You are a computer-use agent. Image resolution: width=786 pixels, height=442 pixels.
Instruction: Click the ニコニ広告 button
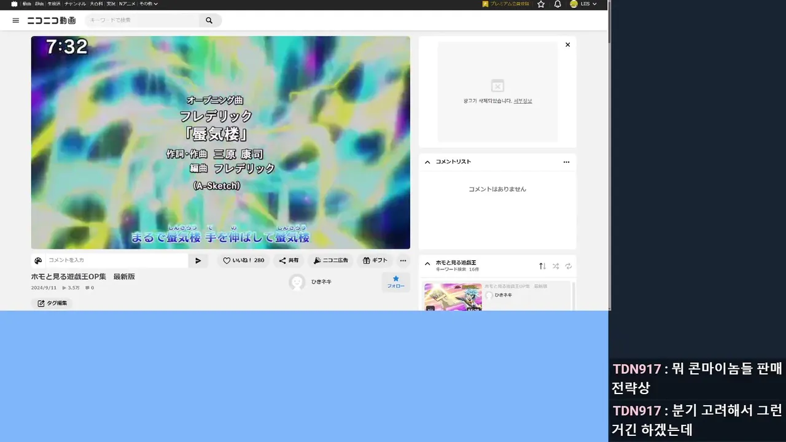pyautogui.click(x=330, y=260)
